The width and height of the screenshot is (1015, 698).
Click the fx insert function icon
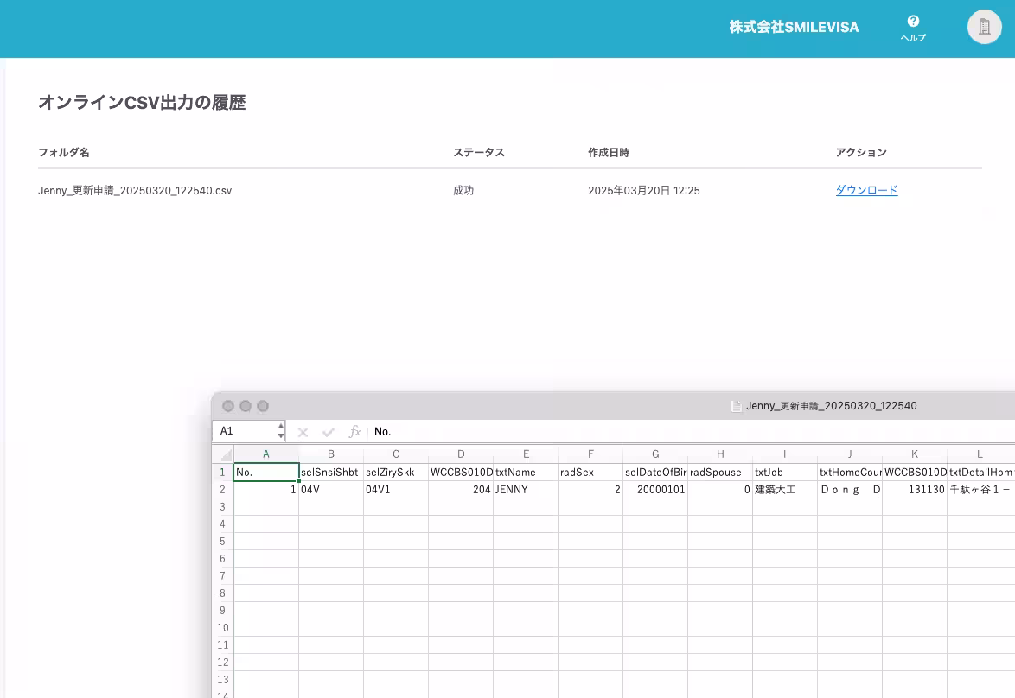(354, 431)
